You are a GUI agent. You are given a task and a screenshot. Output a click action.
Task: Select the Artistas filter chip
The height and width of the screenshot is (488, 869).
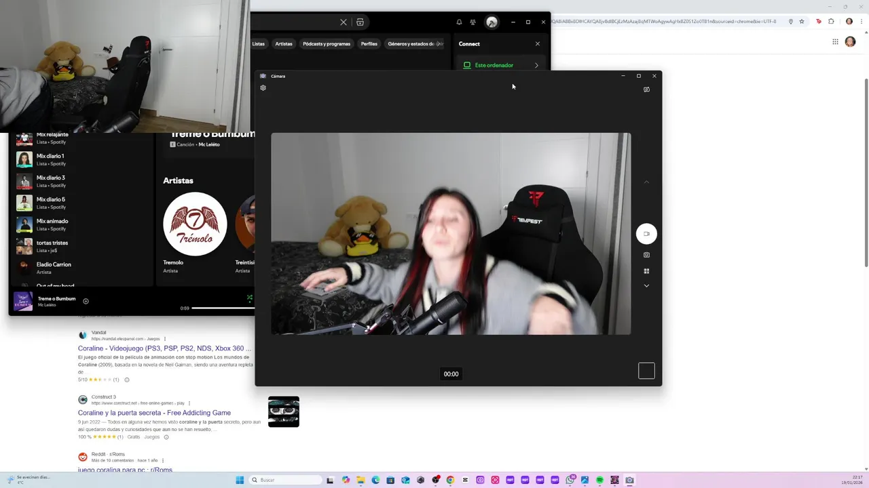point(284,44)
